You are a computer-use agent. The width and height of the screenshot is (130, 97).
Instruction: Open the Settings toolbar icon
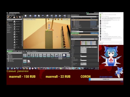pyautogui.click(x=43, y=16)
